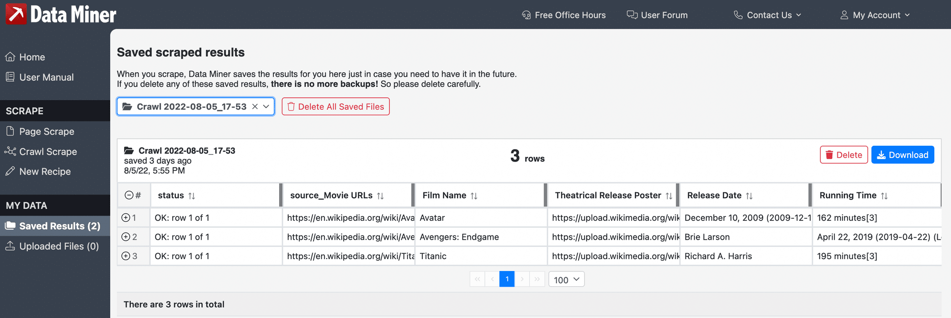Click the Avatar film name cell
951x318 pixels.
click(481, 217)
